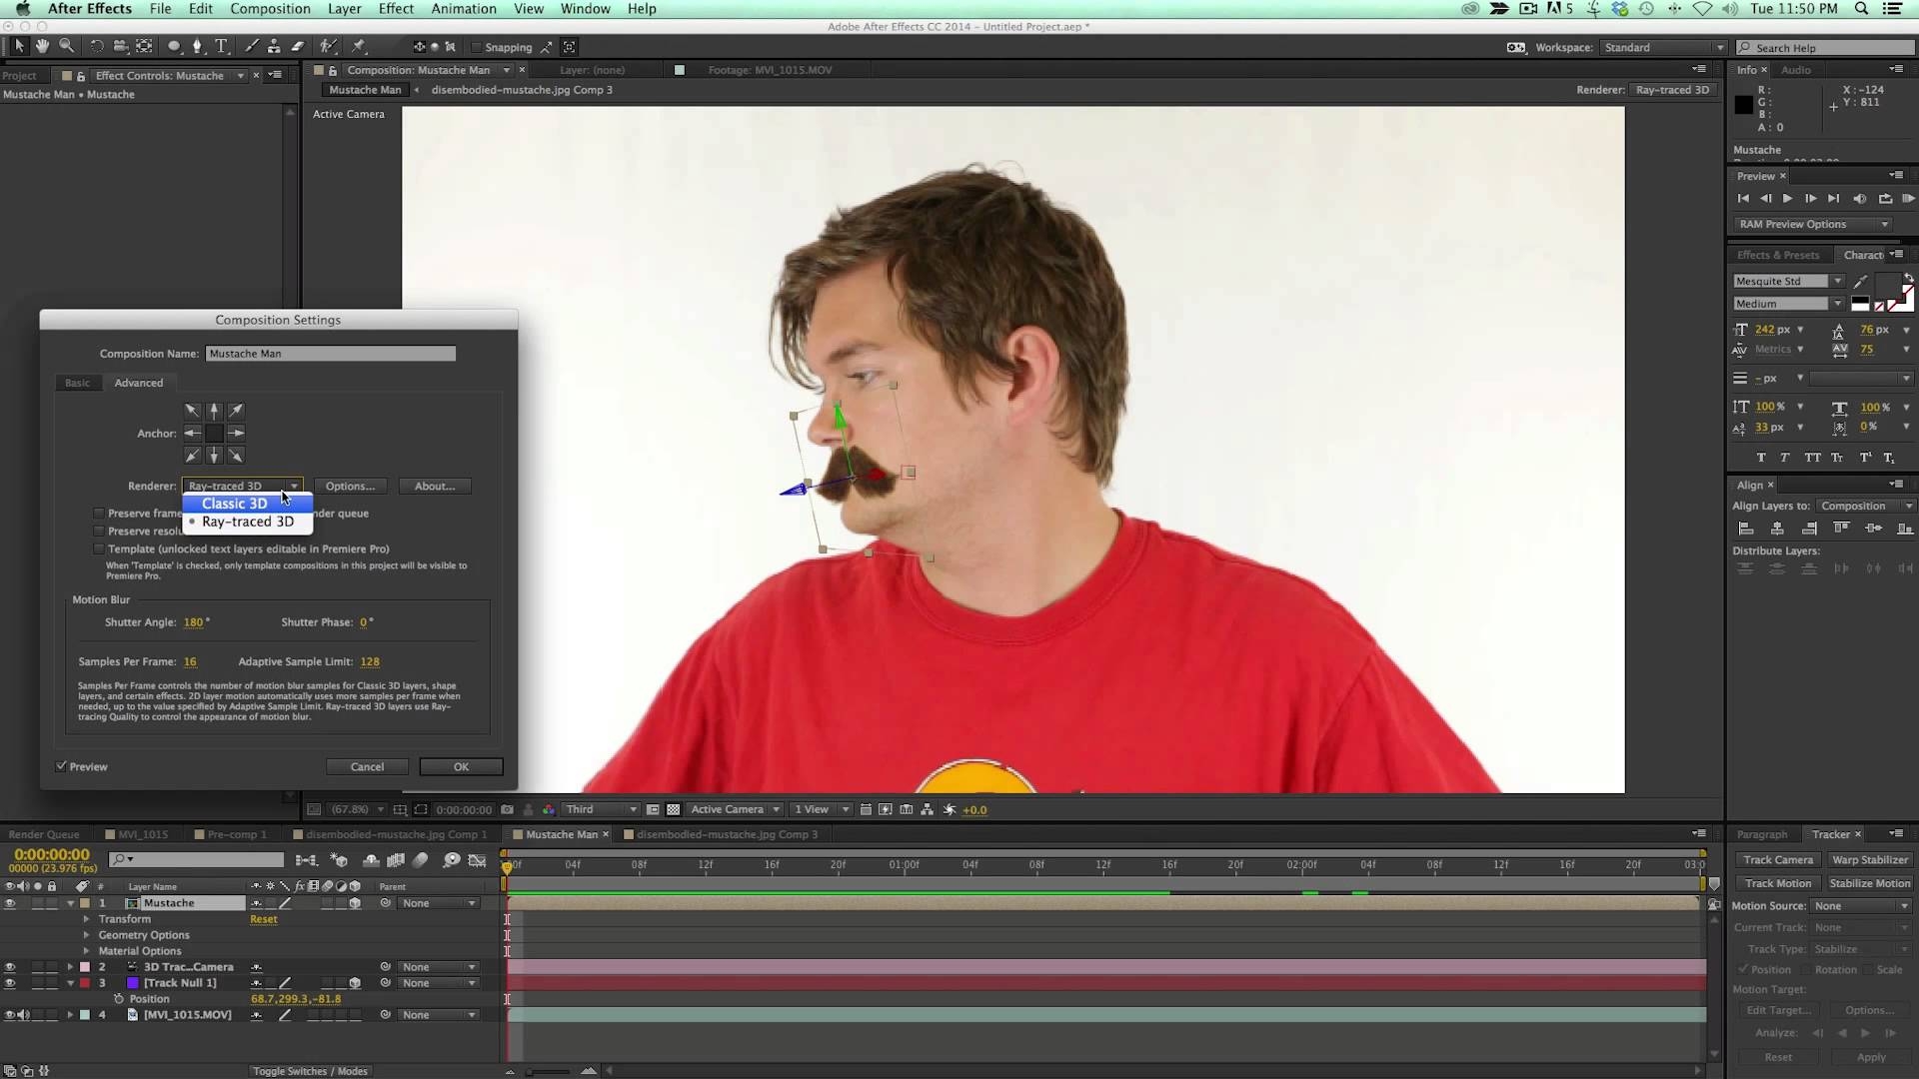Image resolution: width=1919 pixels, height=1079 pixels.
Task: Click the composition name input field
Action: pos(330,353)
